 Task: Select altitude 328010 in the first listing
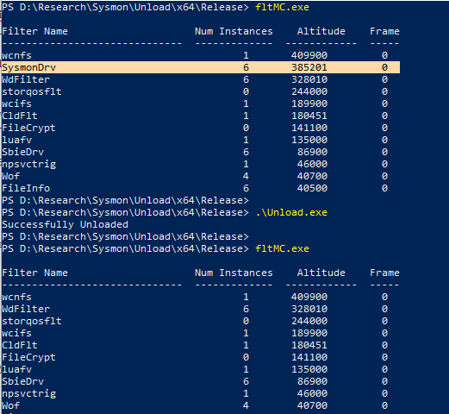(x=309, y=79)
